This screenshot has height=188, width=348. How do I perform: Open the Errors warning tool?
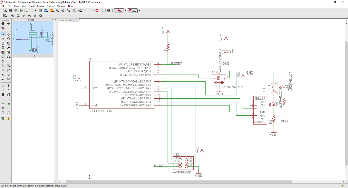point(8,119)
